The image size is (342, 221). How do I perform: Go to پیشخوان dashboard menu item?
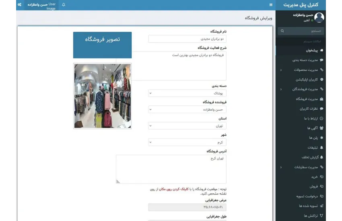[x=301, y=50]
